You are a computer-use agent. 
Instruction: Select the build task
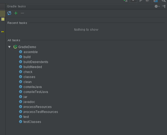tap(27, 57)
